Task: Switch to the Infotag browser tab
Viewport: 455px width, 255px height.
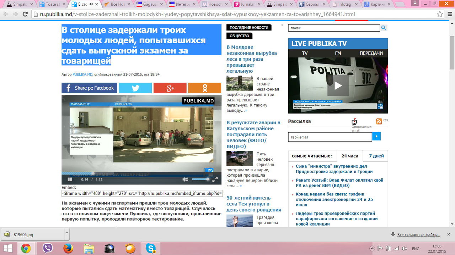Action: [x=346, y=4]
